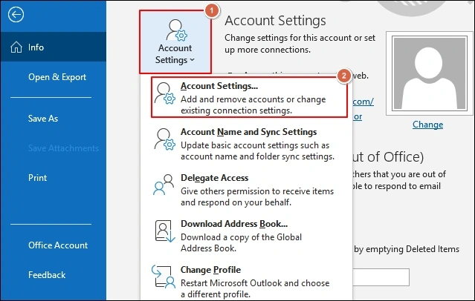Select the Info home icon
The height and width of the screenshot is (301, 475).
click(16, 47)
